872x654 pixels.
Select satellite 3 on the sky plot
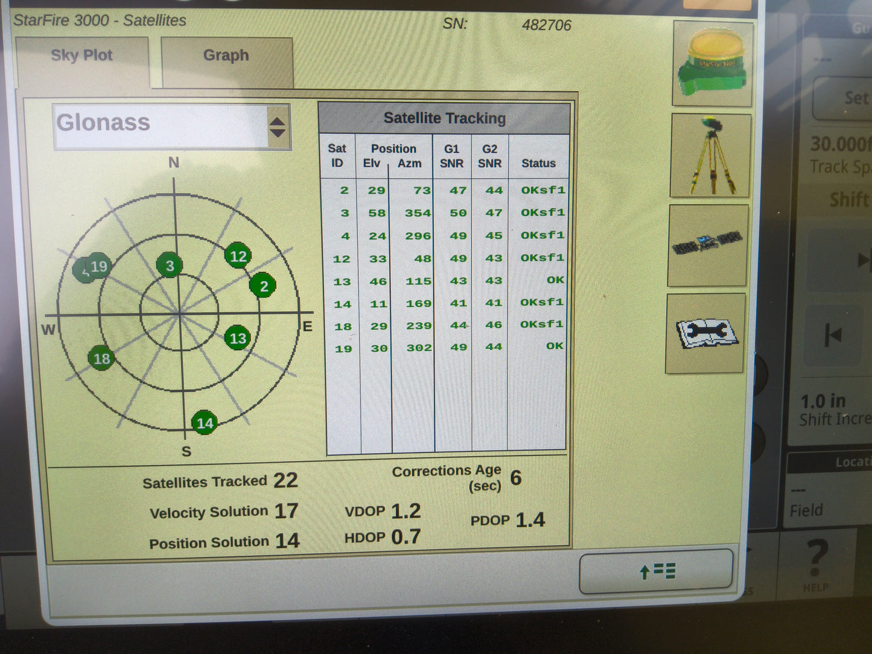tap(170, 265)
